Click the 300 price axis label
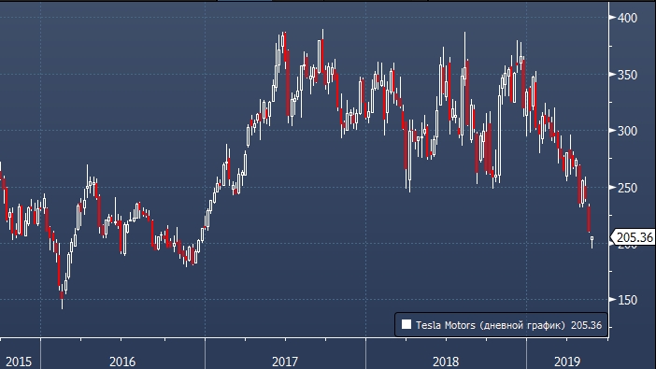This screenshot has height=369, width=656. [x=628, y=132]
